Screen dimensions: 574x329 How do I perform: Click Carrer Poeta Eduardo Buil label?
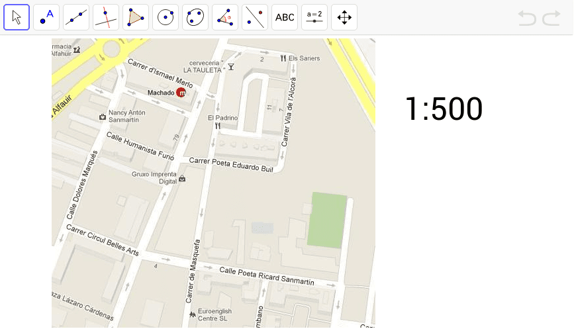pyautogui.click(x=231, y=165)
